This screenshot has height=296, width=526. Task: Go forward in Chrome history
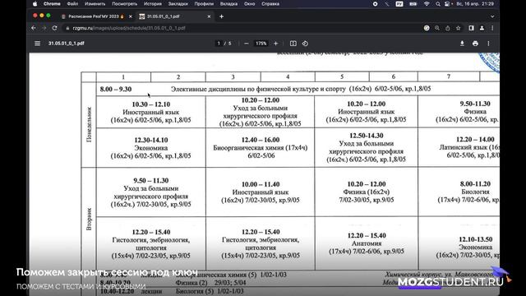click(x=44, y=28)
